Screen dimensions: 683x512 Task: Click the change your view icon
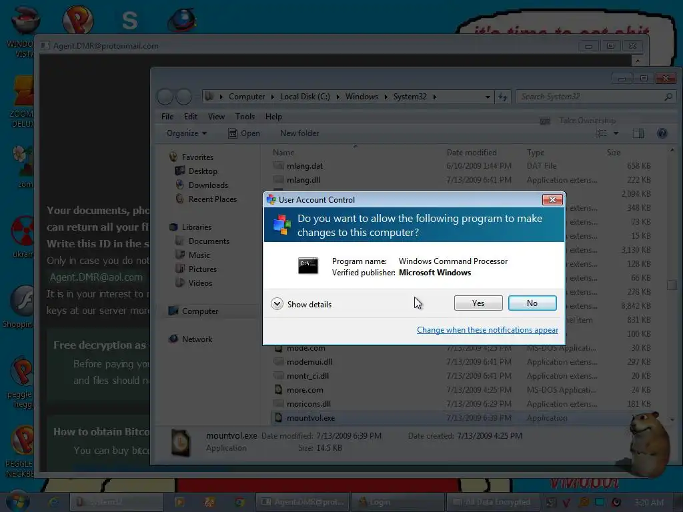click(x=601, y=133)
